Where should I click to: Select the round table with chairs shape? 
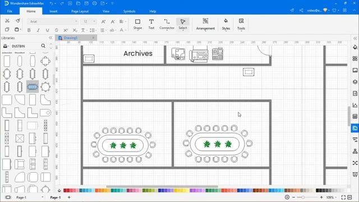point(45,86)
